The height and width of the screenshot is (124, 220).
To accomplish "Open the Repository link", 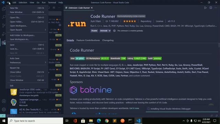I will (146, 21).
